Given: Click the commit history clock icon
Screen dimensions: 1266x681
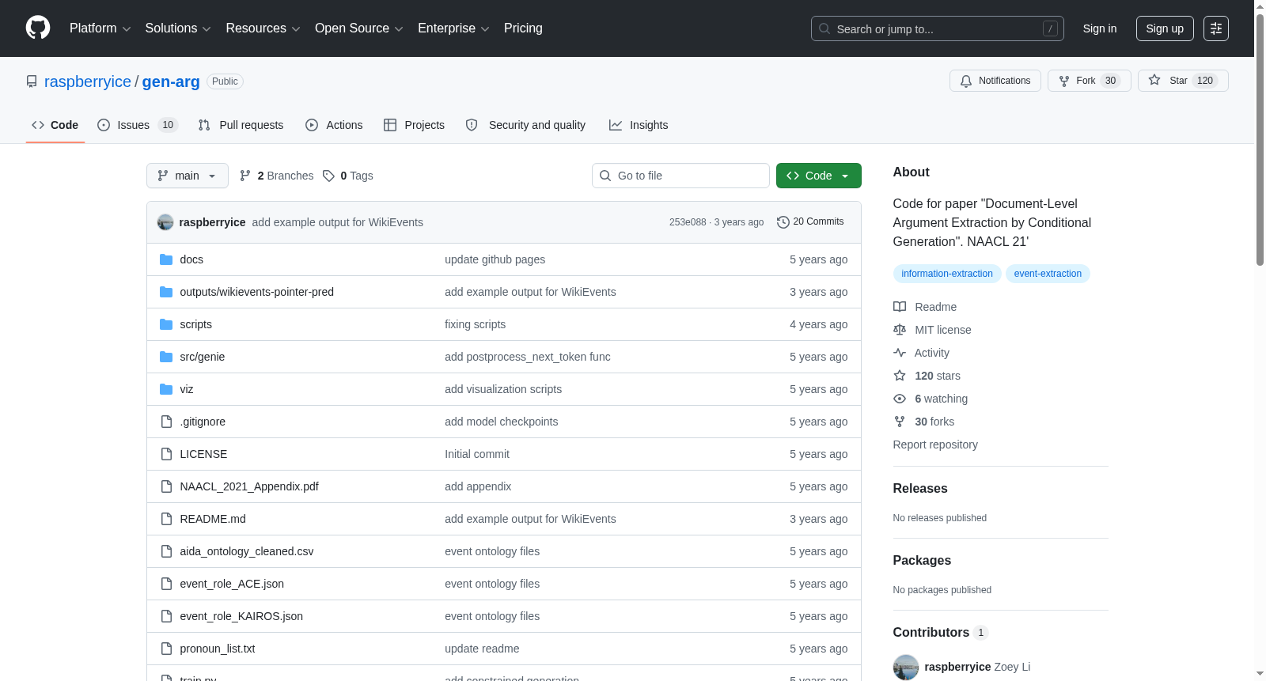Looking at the screenshot, I should click(783, 222).
